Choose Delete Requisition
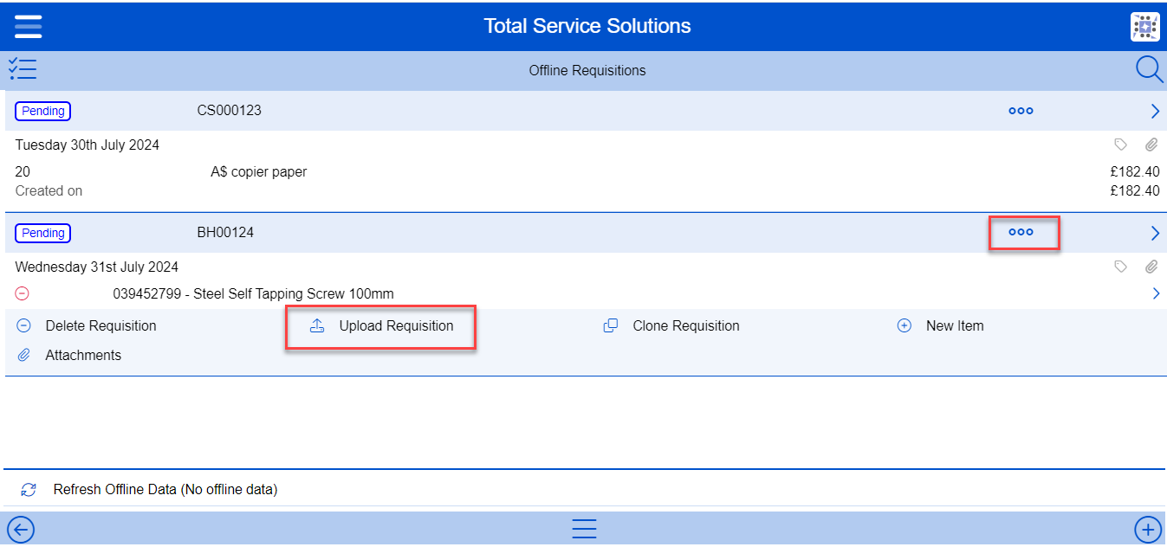The image size is (1167, 547). click(87, 326)
